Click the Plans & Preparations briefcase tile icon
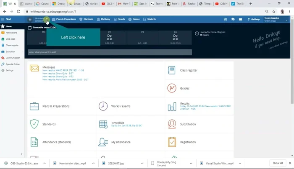Image resolution: width=294 pixels, height=169 pixels. pos(34,106)
